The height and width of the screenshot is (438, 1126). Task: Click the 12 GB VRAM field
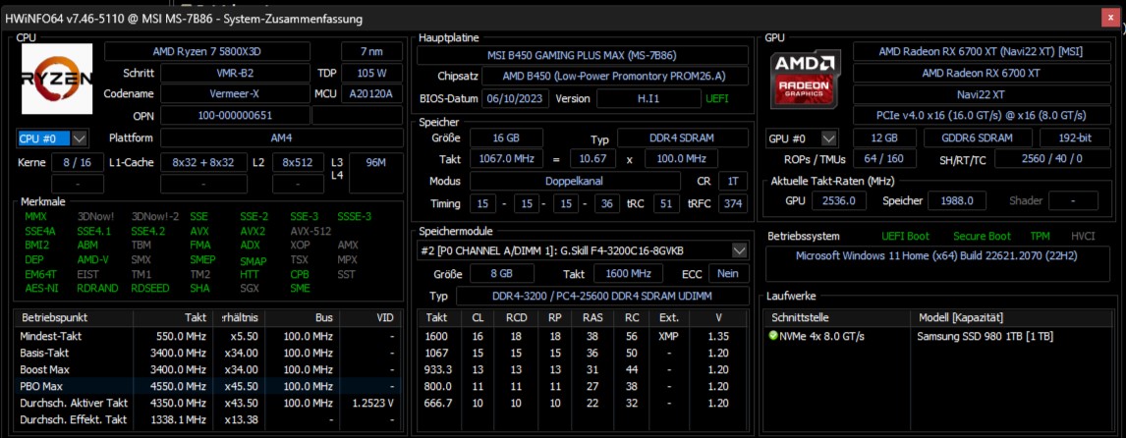884,137
